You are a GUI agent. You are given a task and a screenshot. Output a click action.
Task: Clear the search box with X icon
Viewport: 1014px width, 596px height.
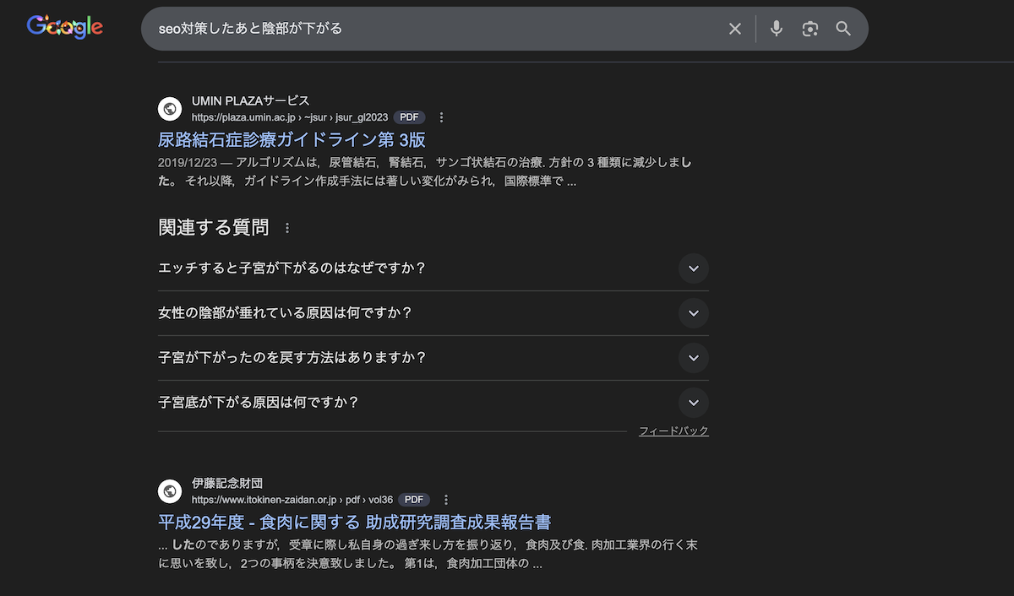tap(735, 29)
